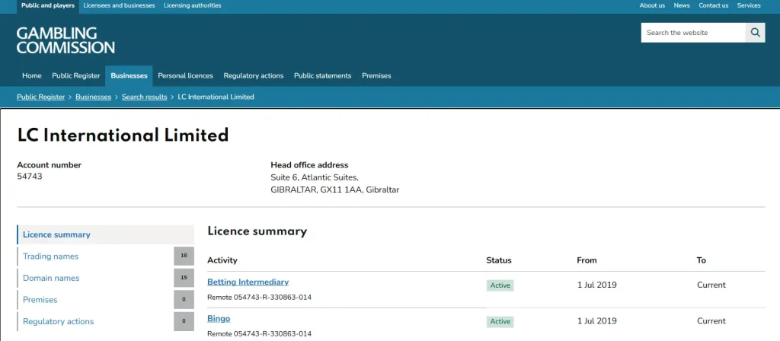Click Active status badge for Bingo

tap(500, 322)
